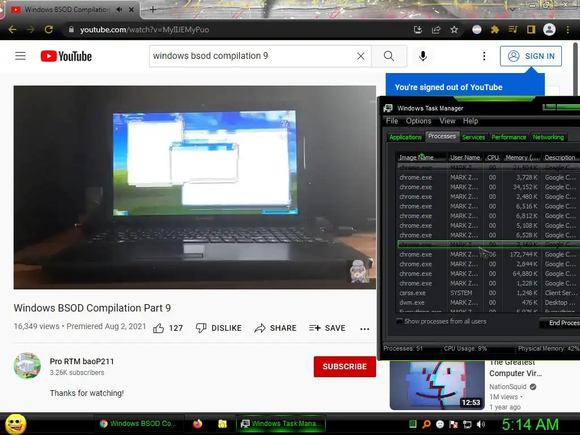Open the media control playlist icon
Image resolution: width=580 pixels, height=435 pixels.
click(x=513, y=29)
